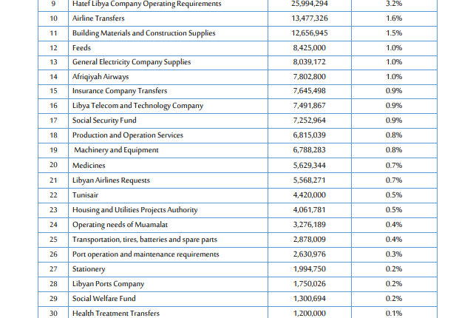
Task: Click the value 5,629,344
Action: pos(310,166)
